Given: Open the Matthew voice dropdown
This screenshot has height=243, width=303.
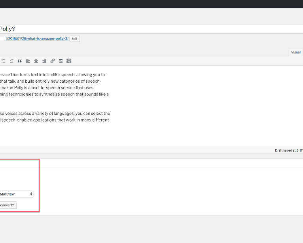Looking at the screenshot, I should [16, 194].
